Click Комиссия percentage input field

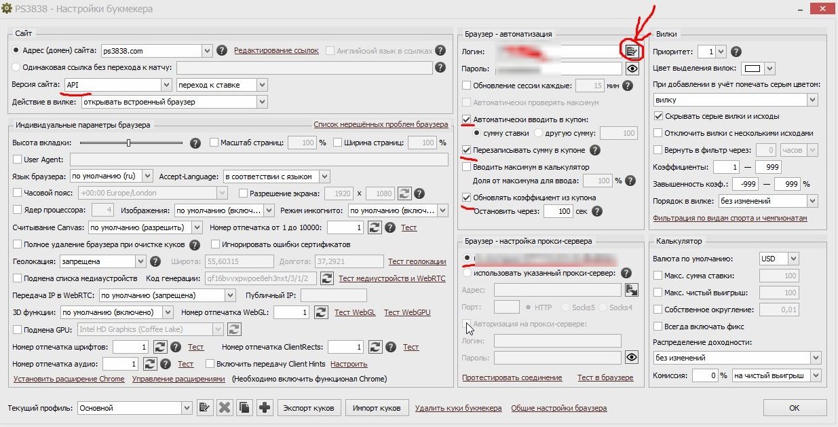pyautogui.click(x=704, y=375)
